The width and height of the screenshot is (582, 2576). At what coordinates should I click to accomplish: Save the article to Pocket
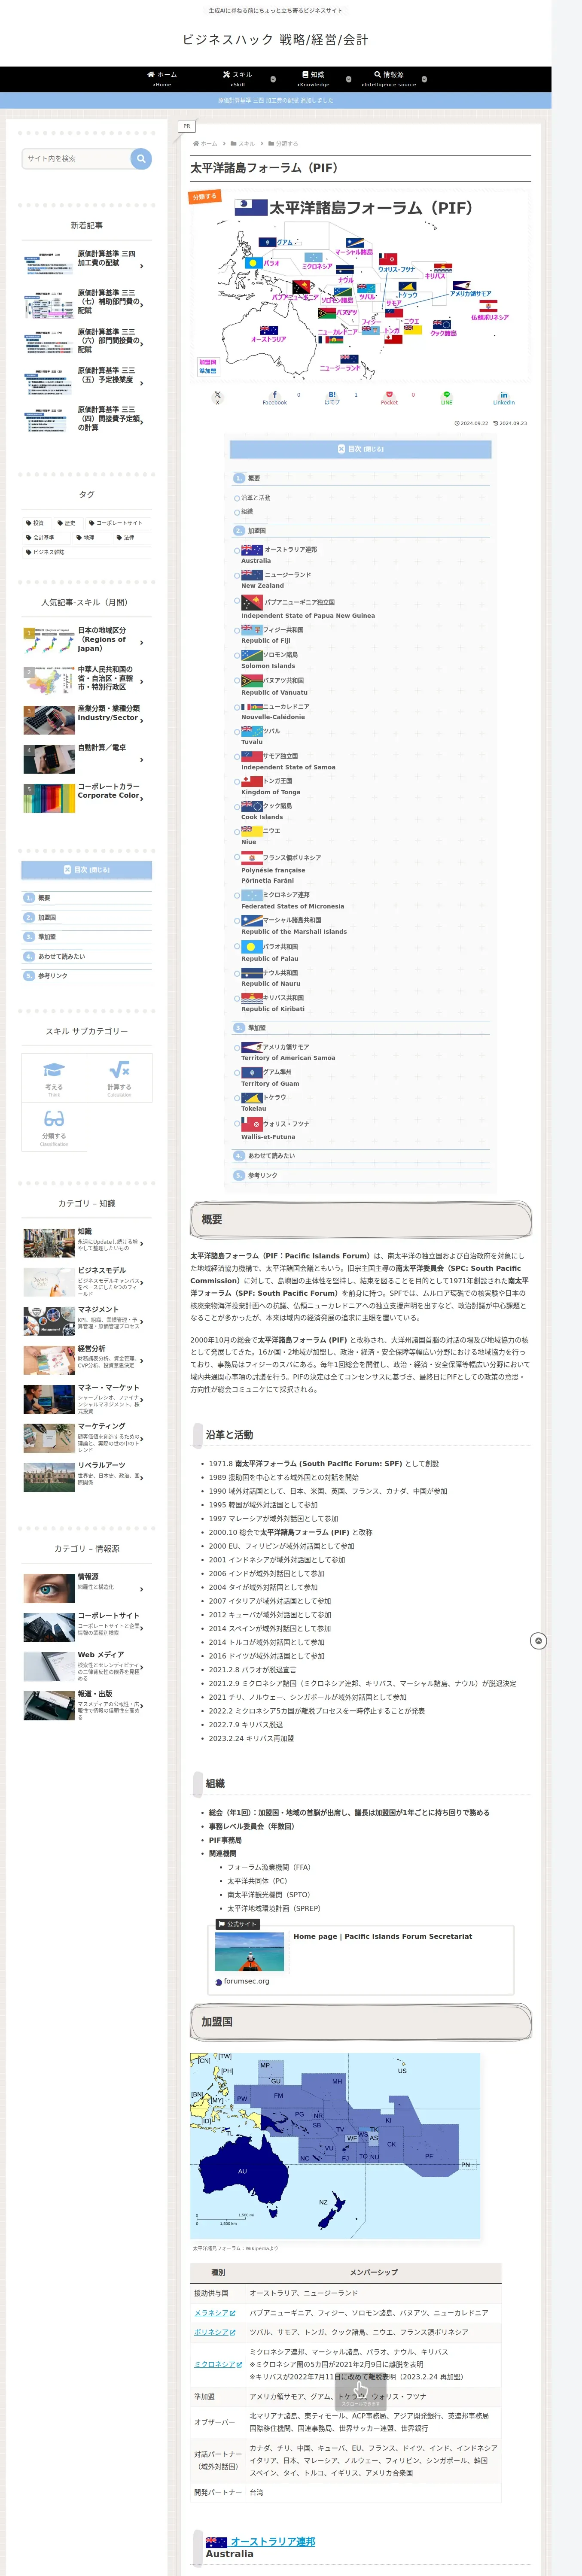pyautogui.click(x=389, y=397)
